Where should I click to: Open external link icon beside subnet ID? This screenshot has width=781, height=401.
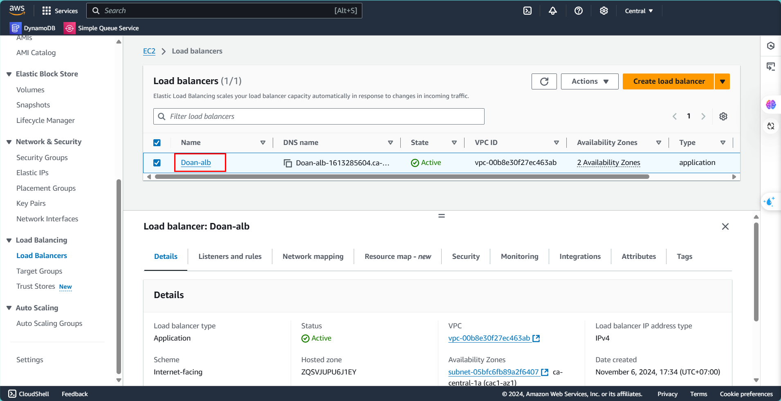click(x=545, y=372)
